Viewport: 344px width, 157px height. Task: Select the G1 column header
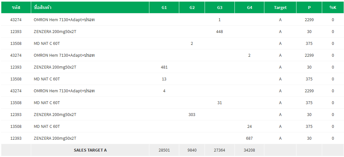click(164, 7)
